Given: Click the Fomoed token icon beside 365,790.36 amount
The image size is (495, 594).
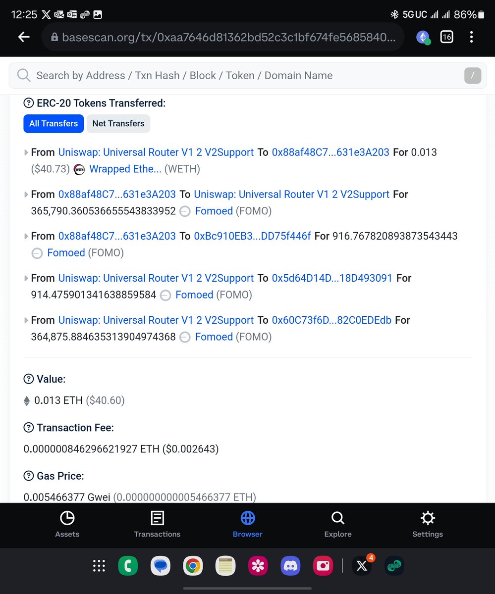Looking at the screenshot, I should click(x=185, y=211).
